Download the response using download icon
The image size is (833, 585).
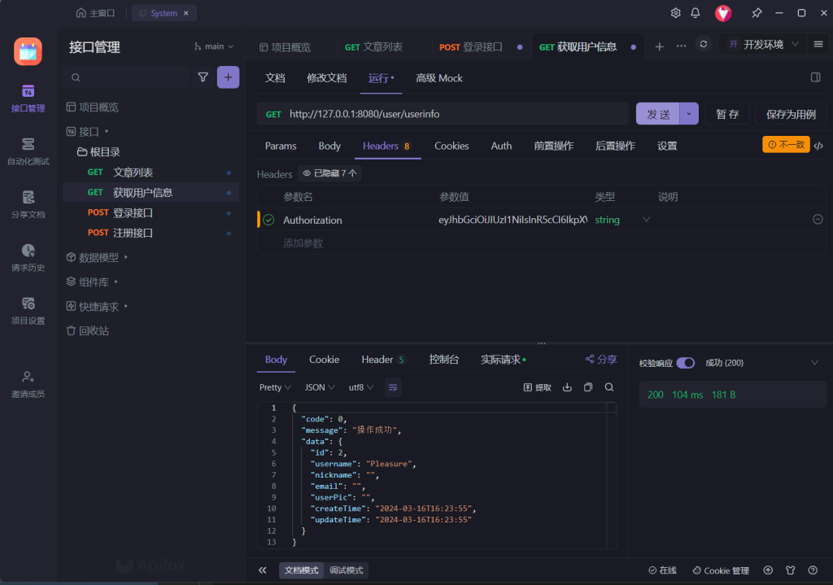567,387
